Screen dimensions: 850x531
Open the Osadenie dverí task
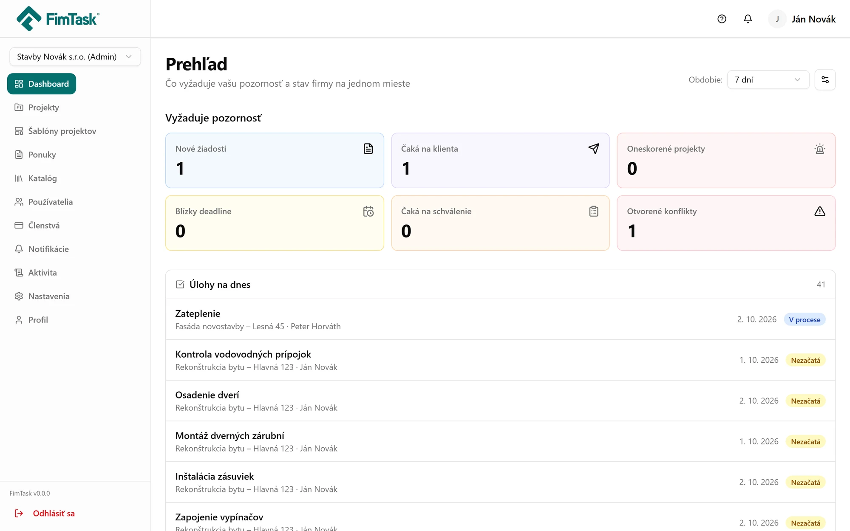coord(500,401)
